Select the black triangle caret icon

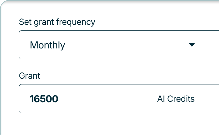tap(191, 45)
